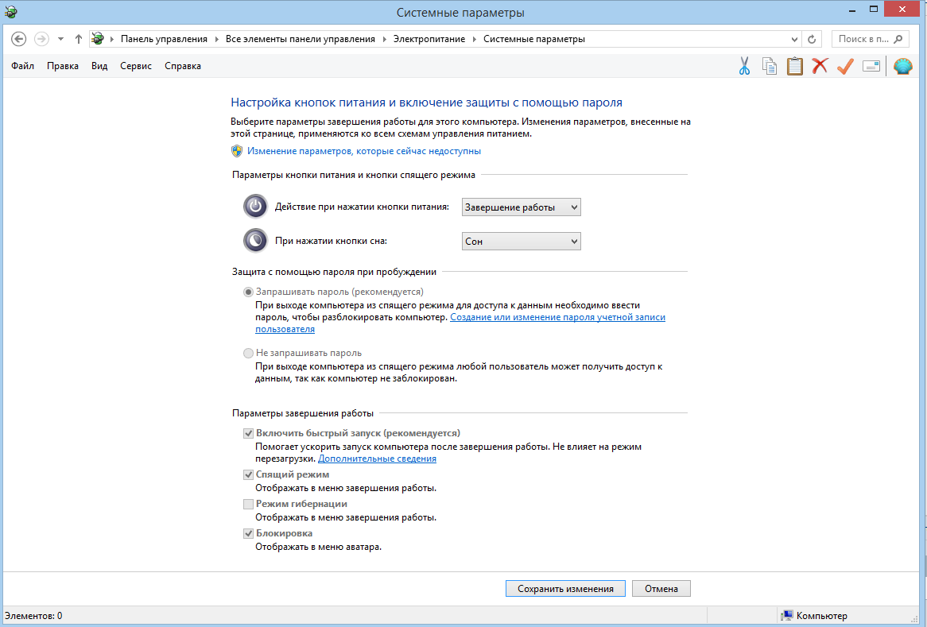The height and width of the screenshot is (627, 927).
Task: Expand the sleep button action dropdown
Action: click(521, 241)
